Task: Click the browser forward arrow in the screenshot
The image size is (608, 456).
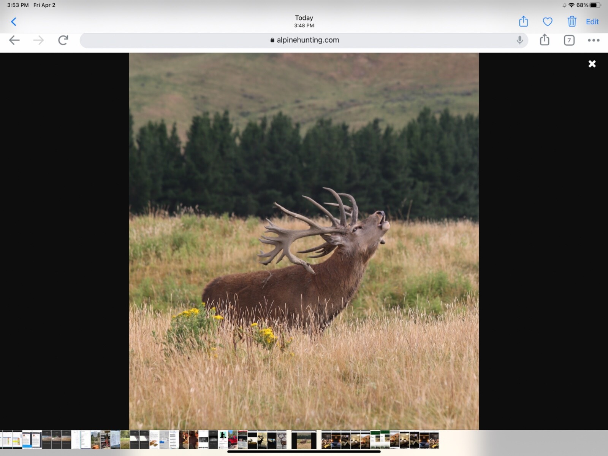Action: 38,40
